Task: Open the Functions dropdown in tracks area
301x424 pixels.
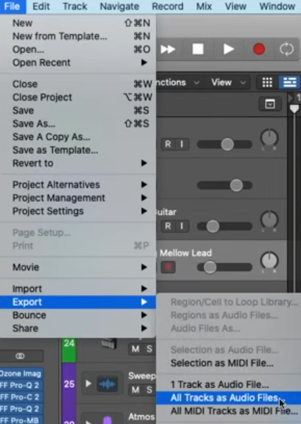Action: coord(178,82)
